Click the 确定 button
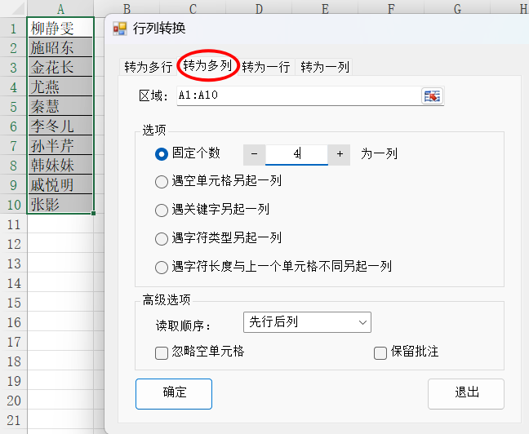This screenshot has width=529, height=434. [174, 394]
